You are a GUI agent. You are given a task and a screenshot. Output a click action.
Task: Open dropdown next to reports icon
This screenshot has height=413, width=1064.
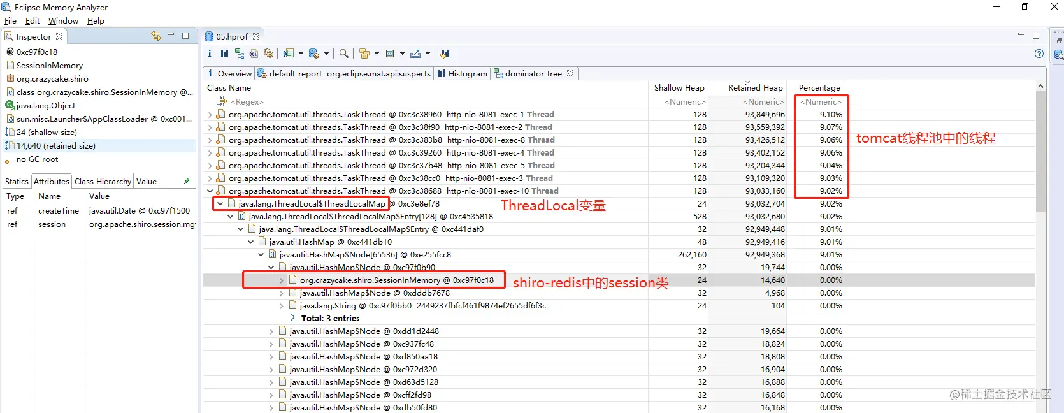point(300,54)
